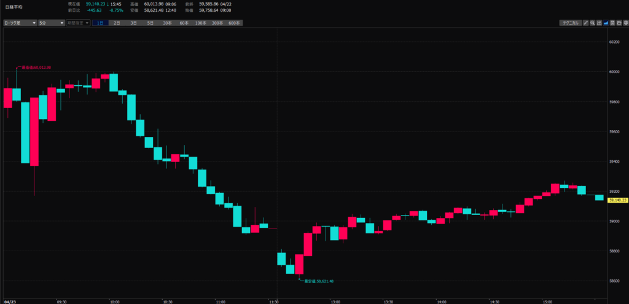Click the rightmost settings icon in toolbar
Viewport: 629px width, 304px height.
point(625,23)
